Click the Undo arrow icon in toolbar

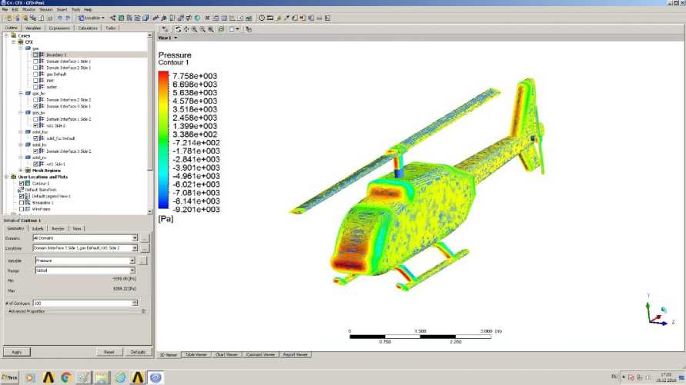tap(59, 18)
